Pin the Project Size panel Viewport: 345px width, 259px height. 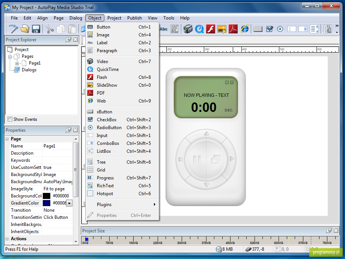(x=329, y=230)
